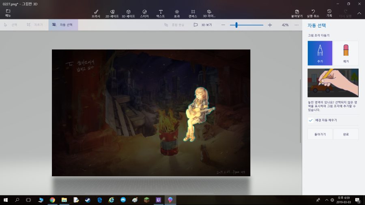The image size is (365, 205).
Task: Open the 3D 라이브러리 library
Action: pos(209,14)
